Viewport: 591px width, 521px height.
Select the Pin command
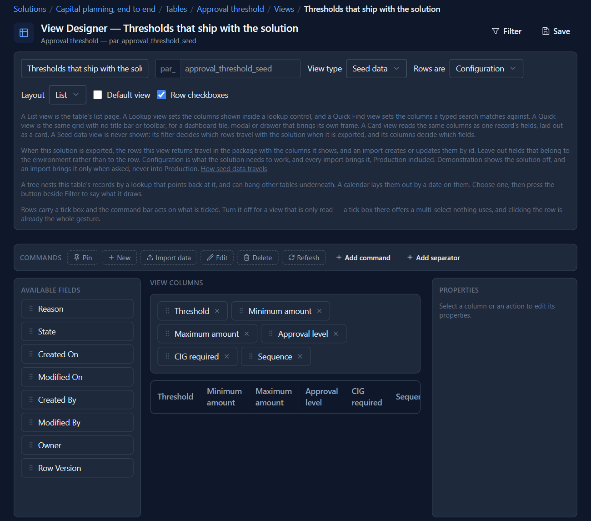[x=83, y=258]
